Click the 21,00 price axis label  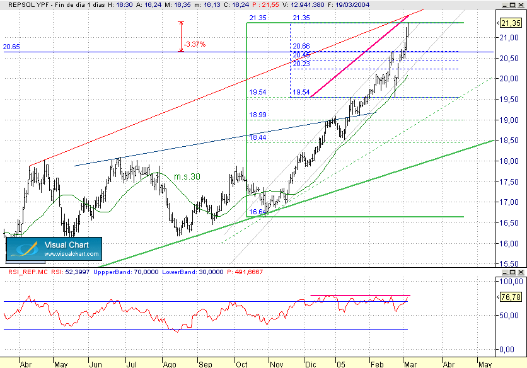509,38
